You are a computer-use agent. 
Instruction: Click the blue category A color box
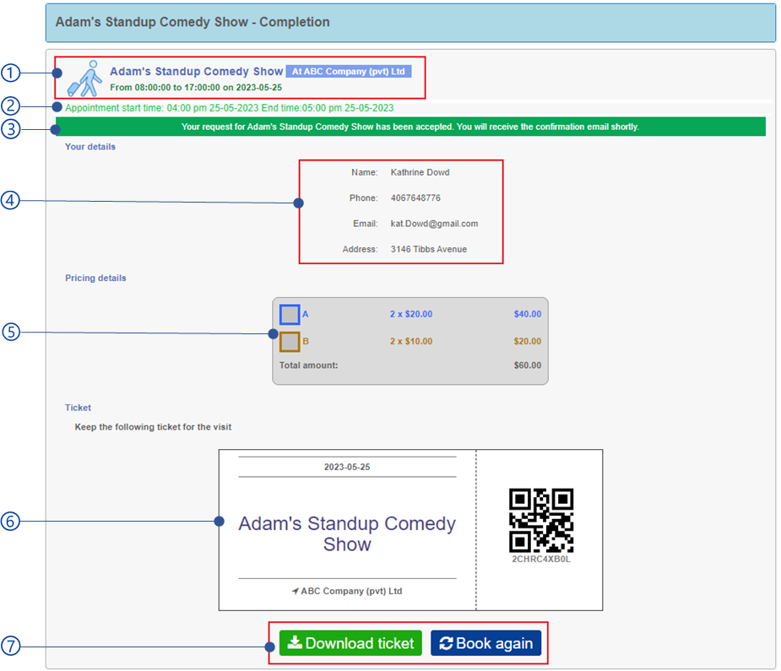coord(290,314)
